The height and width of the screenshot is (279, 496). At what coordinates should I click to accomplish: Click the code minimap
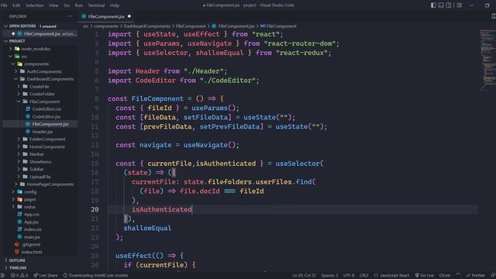click(x=487, y=60)
